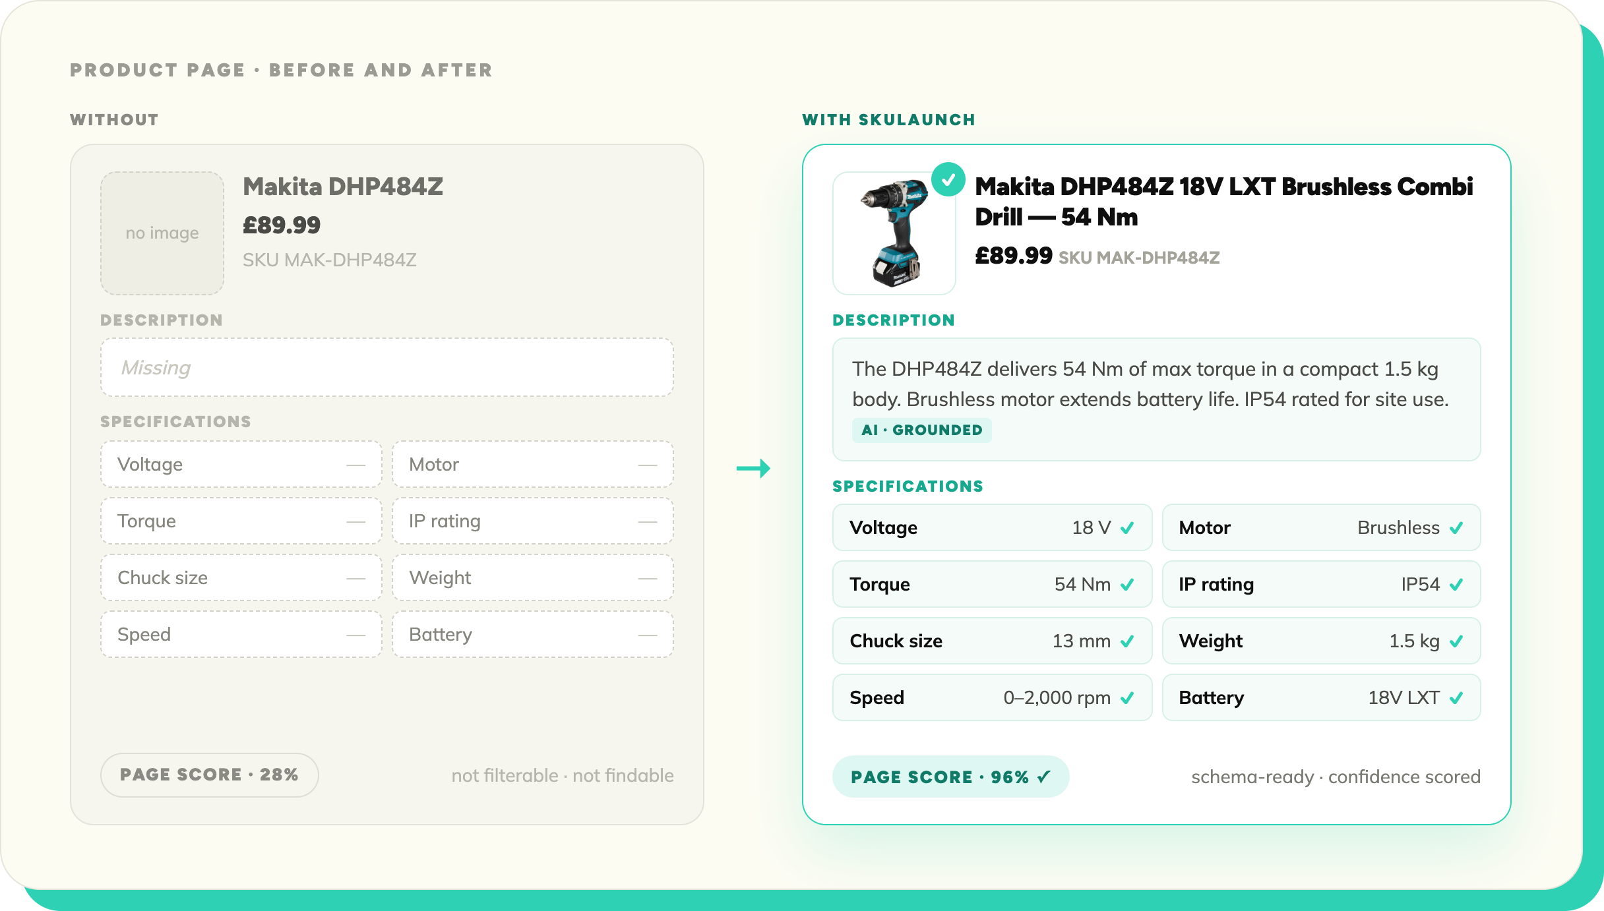Click the long Brushless Combi Drill title
The height and width of the screenshot is (911, 1604).
[x=1223, y=202]
